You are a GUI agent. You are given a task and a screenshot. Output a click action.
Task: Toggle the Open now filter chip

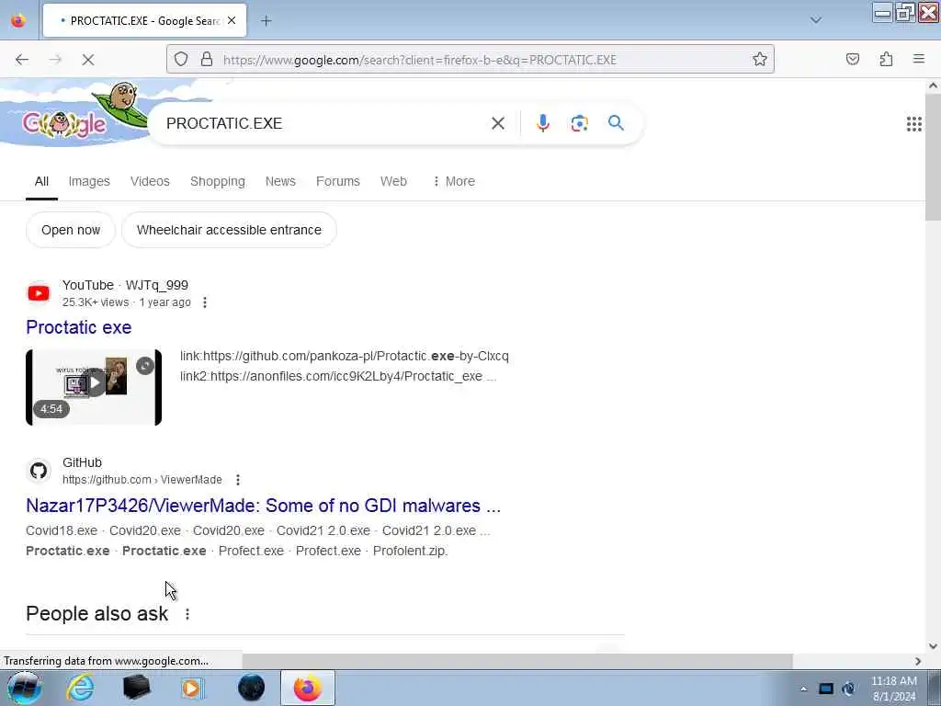coord(71,230)
